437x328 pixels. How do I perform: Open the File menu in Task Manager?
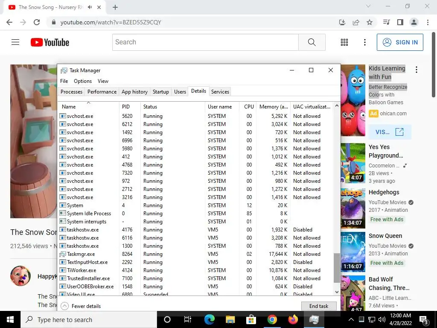tap(64, 81)
